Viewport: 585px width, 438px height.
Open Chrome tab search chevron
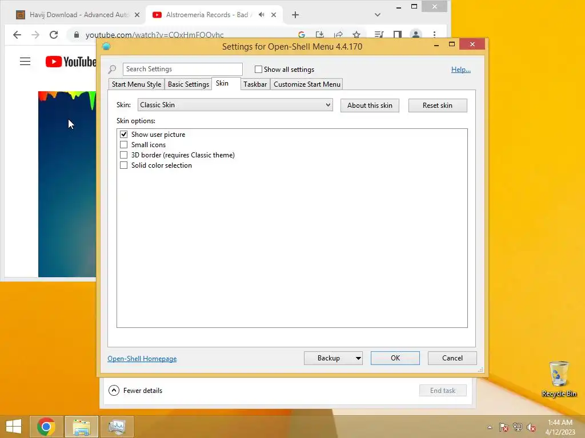pyautogui.click(x=377, y=15)
